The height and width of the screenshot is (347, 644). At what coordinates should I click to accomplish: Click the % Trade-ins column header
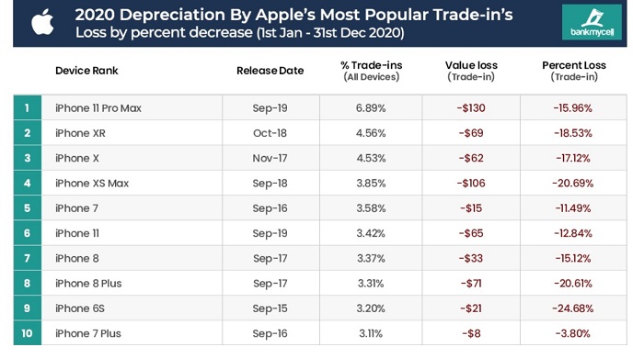click(372, 71)
